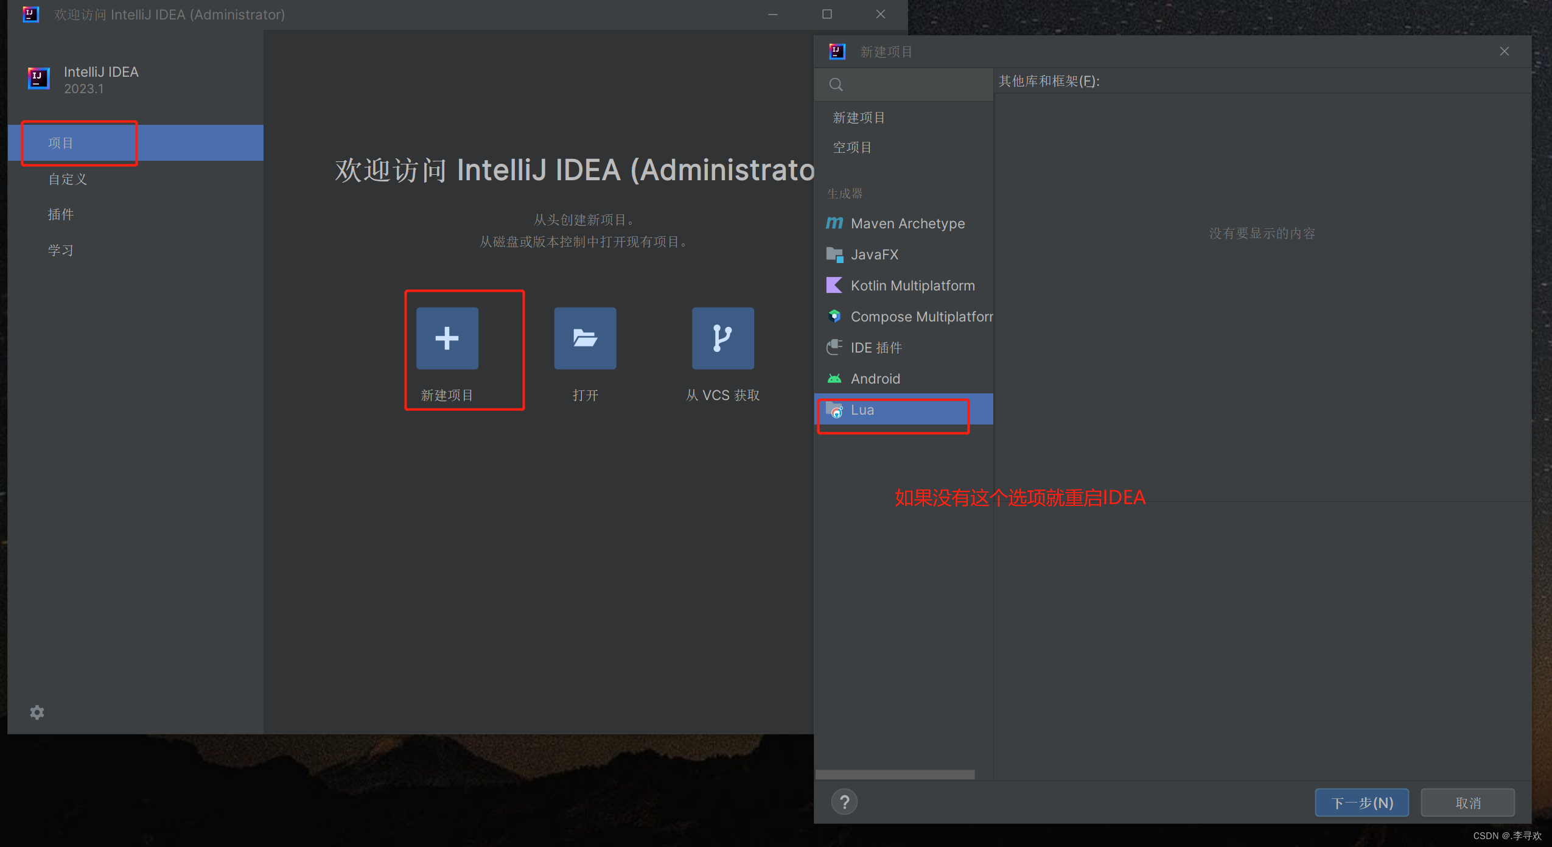Switch to 自定义 tab in sidebar
This screenshot has height=847, width=1552.
tap(68, 179)
